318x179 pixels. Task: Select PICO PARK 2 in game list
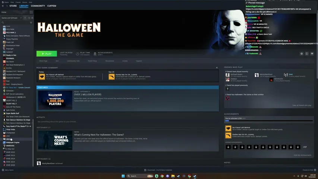(11, 32)
